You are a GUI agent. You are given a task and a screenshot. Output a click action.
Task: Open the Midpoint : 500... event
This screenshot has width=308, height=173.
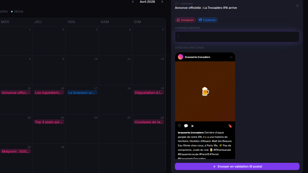pos(15,151)
